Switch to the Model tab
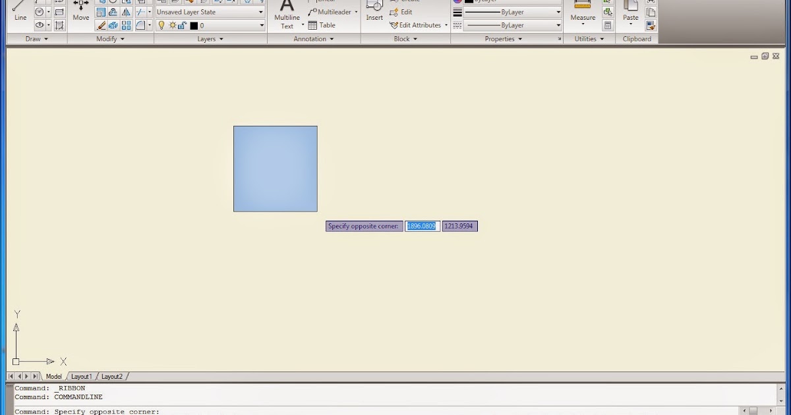The width and height of the screenshot is (791, 415). coord(53,377)
